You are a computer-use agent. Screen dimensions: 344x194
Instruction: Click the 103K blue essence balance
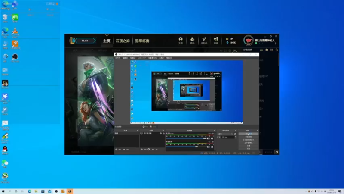tap(231, 42)
